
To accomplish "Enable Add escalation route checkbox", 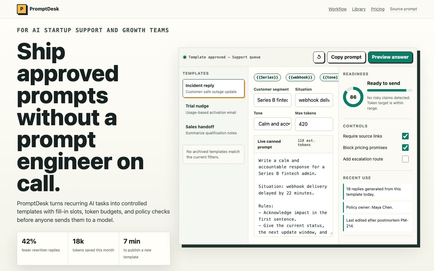I will pyautogui.click(x=405, y=159).
